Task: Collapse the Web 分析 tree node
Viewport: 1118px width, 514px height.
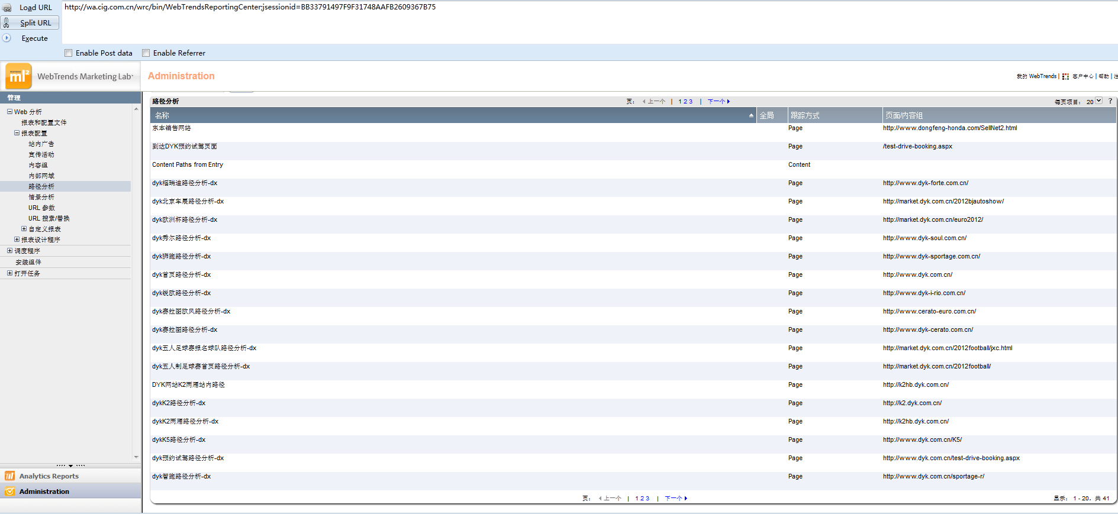Action: click(9, 111)
